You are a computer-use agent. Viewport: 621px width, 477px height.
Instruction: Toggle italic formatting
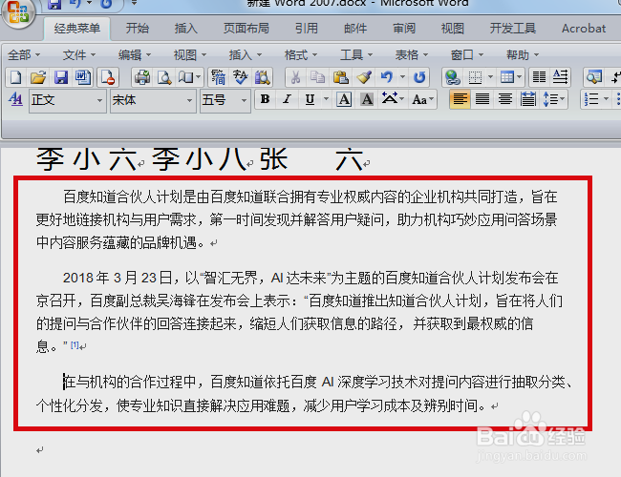[x=288, y=99]
